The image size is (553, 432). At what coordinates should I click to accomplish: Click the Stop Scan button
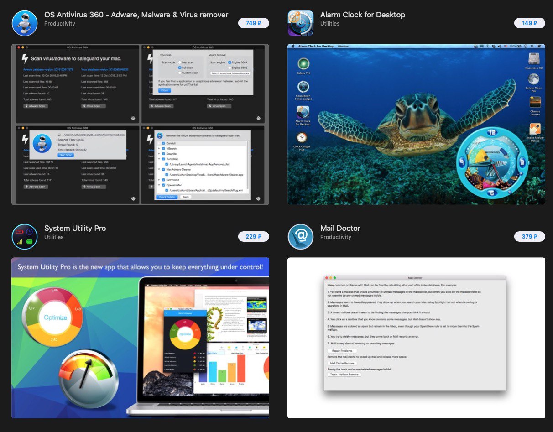click(x=66, y=155)
